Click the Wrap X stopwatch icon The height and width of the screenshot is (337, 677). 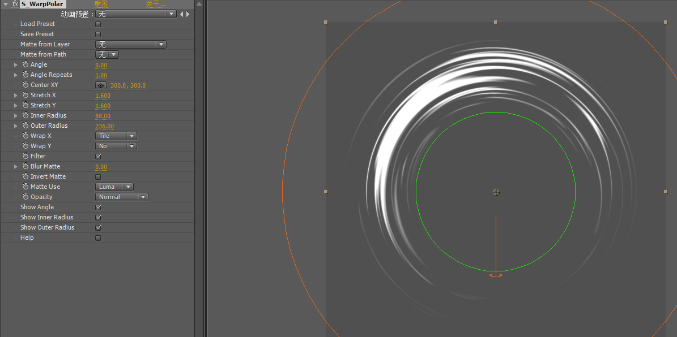point(25,136)
